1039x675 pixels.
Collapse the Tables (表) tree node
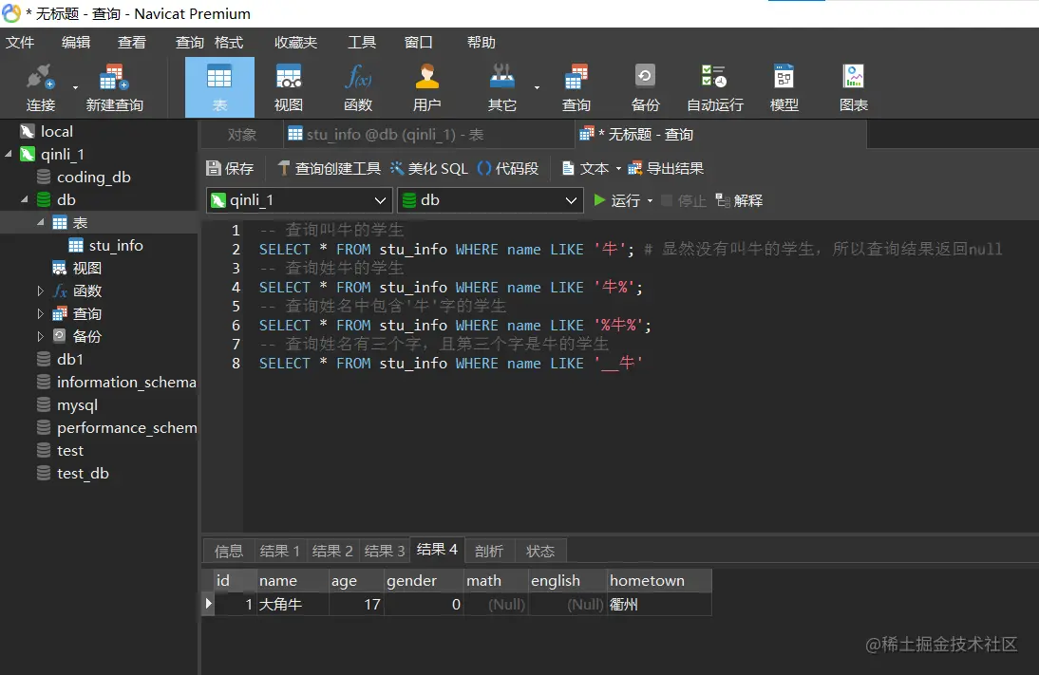tap(41, 222)
